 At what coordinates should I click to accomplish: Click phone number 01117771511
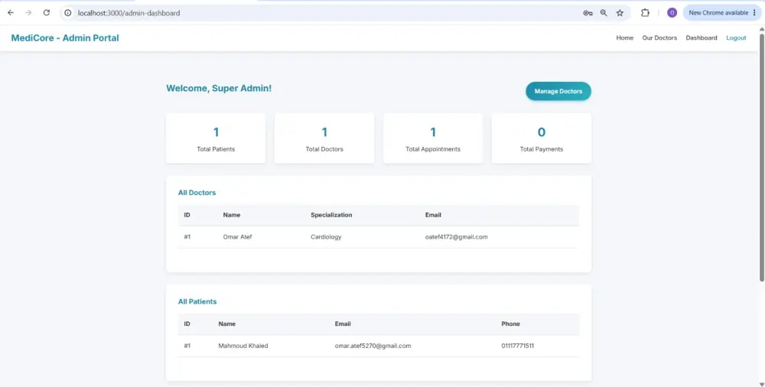pyautogui.click(x=517, y=346)
